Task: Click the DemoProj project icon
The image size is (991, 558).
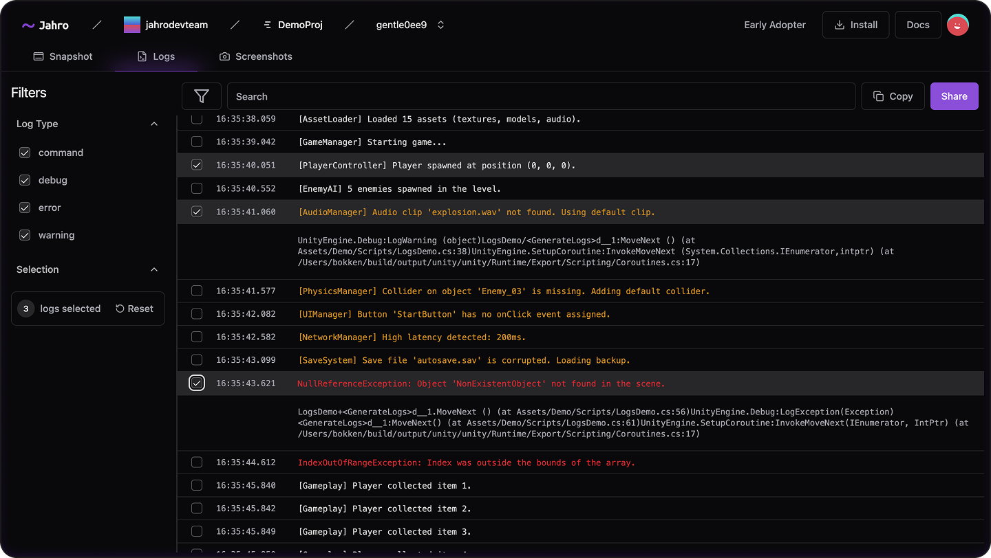Action: (268, 25)
